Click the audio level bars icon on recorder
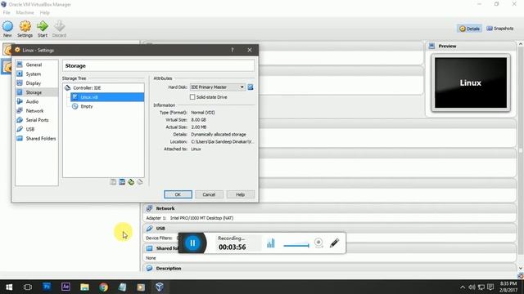Image resolution: width=524 pixels, height=294 pixels. (271, 243)
